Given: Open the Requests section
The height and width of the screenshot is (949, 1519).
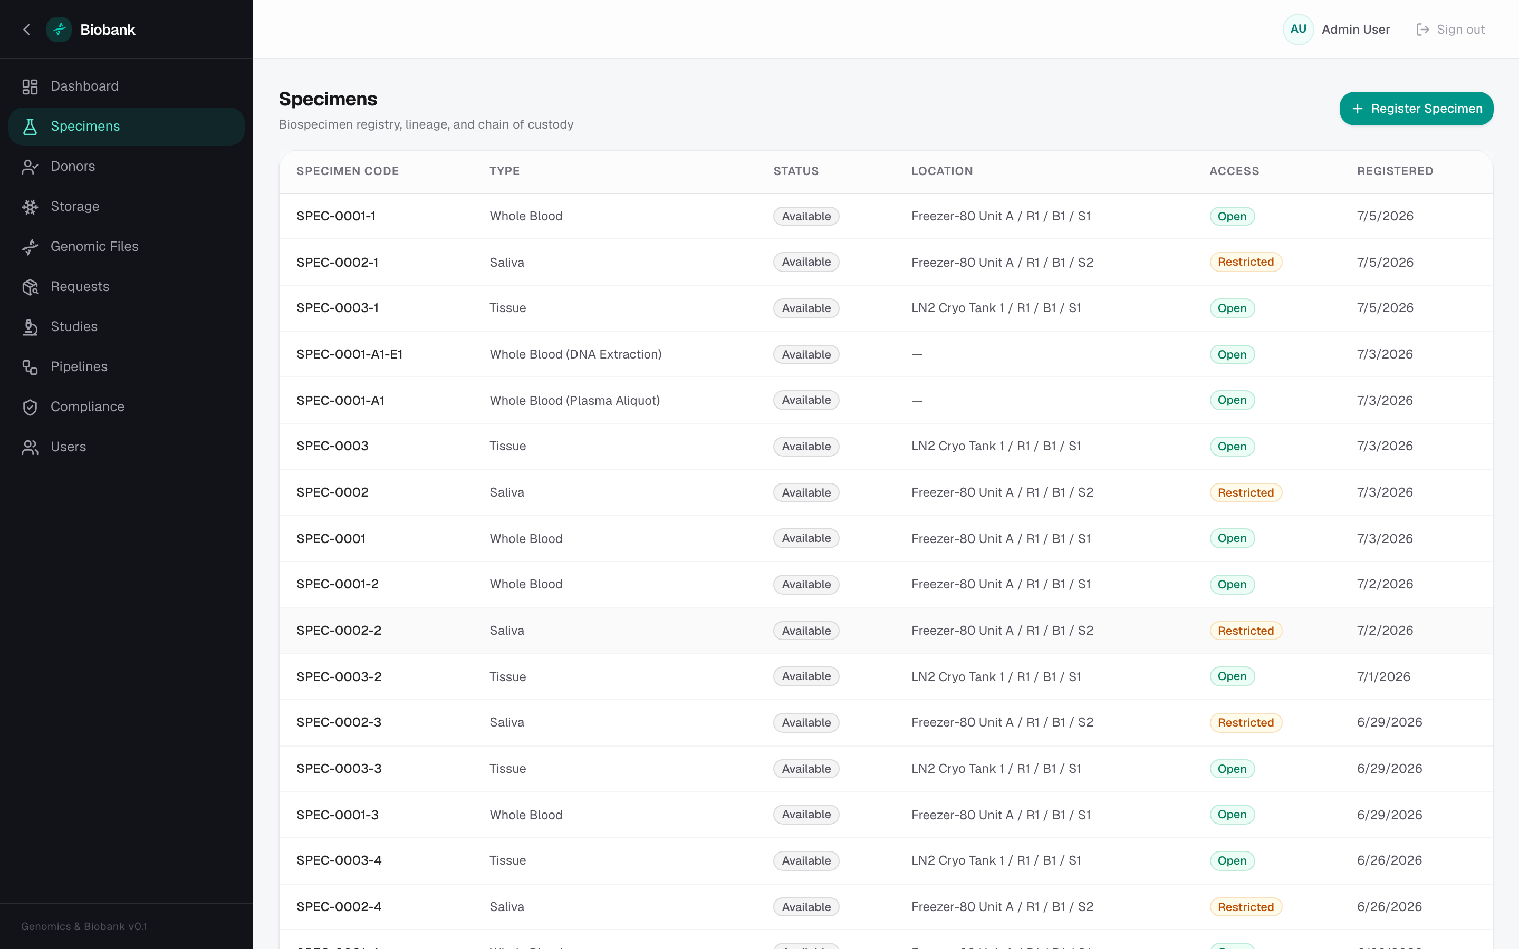Looking at the screenshot, I should pos(126,287).
